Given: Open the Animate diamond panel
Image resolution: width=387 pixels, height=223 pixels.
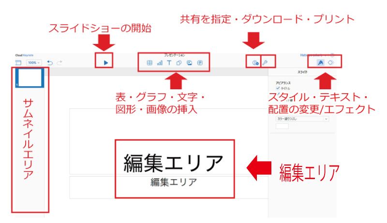Looking at the screenshot, I should pos(331,63).
